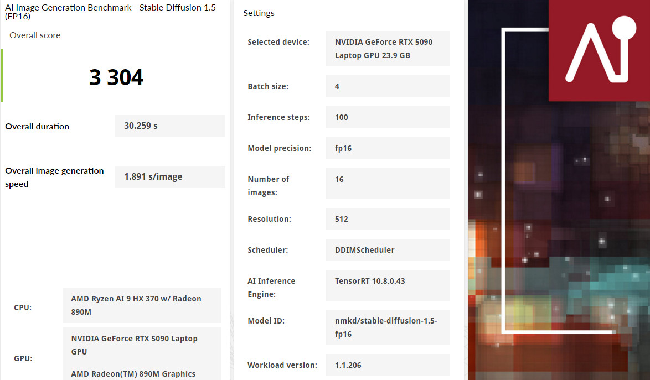650x380 pixels.
Task: Select the resolution value 512
Action: pyautogui.click(x=388, y=219)
